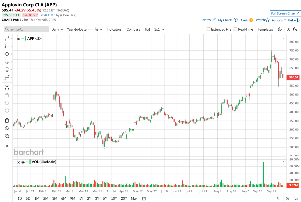Open the Year-to-Date period dropdown

point(79,29)
